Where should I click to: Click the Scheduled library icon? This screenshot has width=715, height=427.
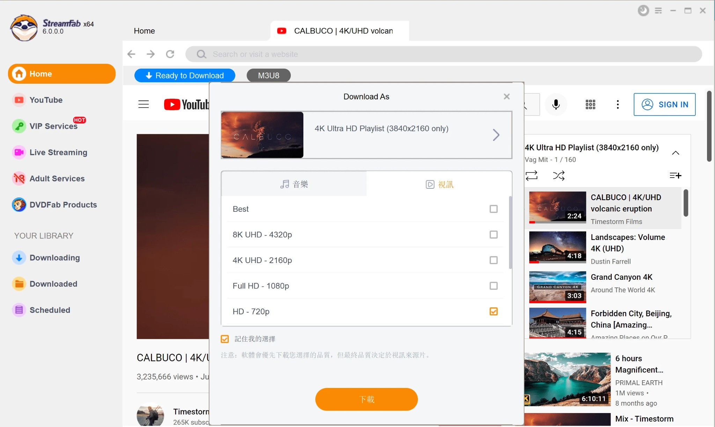coord(19,309)
